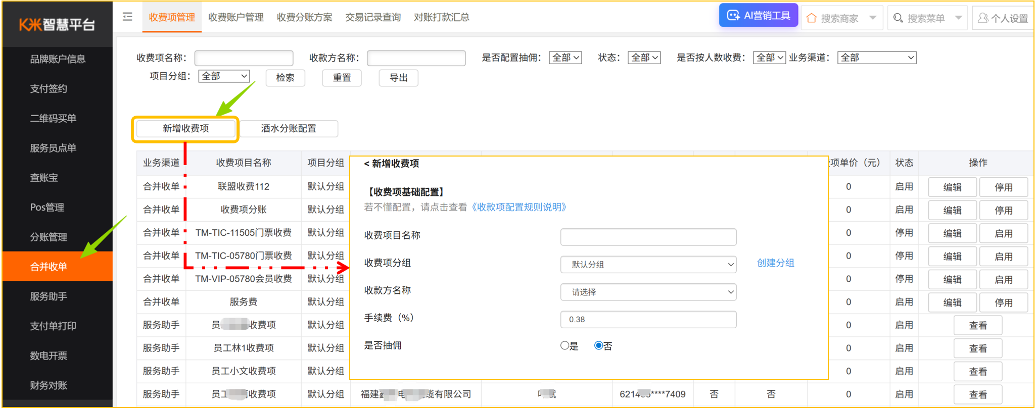
Task: Select 是 radio for 是否抽佣
Action: click(564, 346)
